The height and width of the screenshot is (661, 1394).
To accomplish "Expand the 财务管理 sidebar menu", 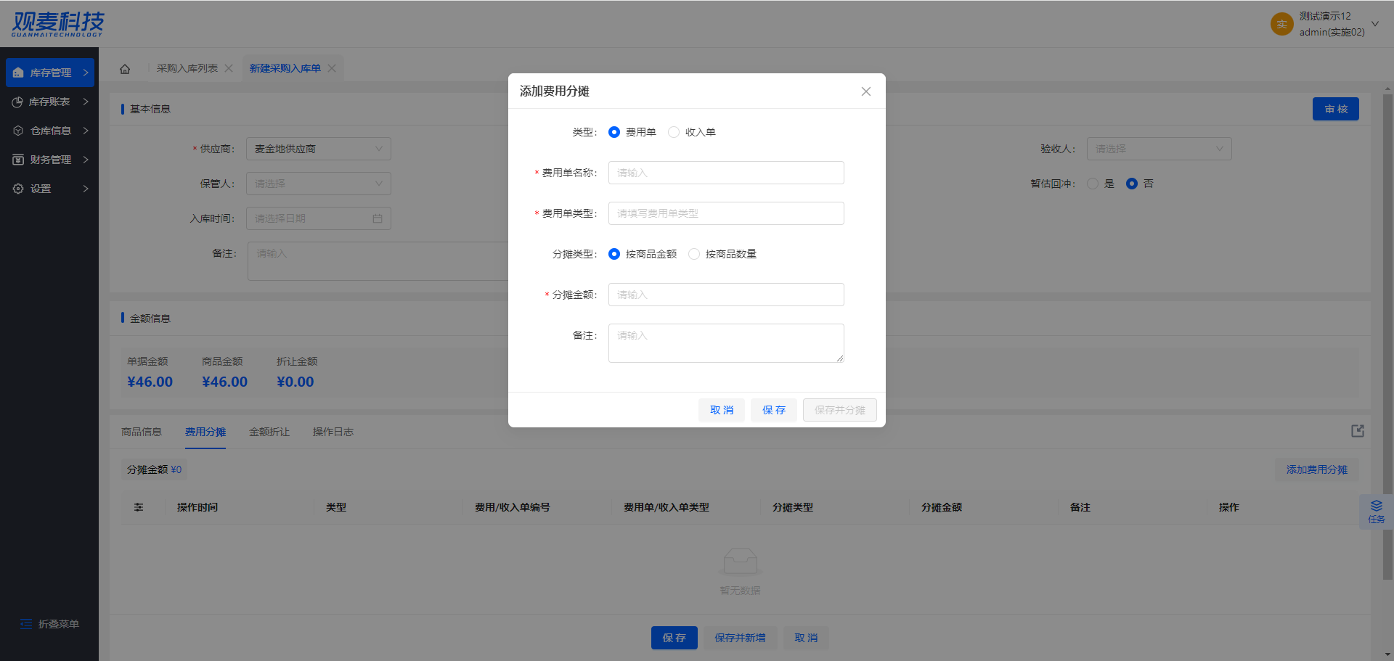I will point(49,160).
